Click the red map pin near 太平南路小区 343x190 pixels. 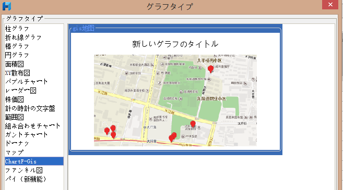[x=211, y=69]
